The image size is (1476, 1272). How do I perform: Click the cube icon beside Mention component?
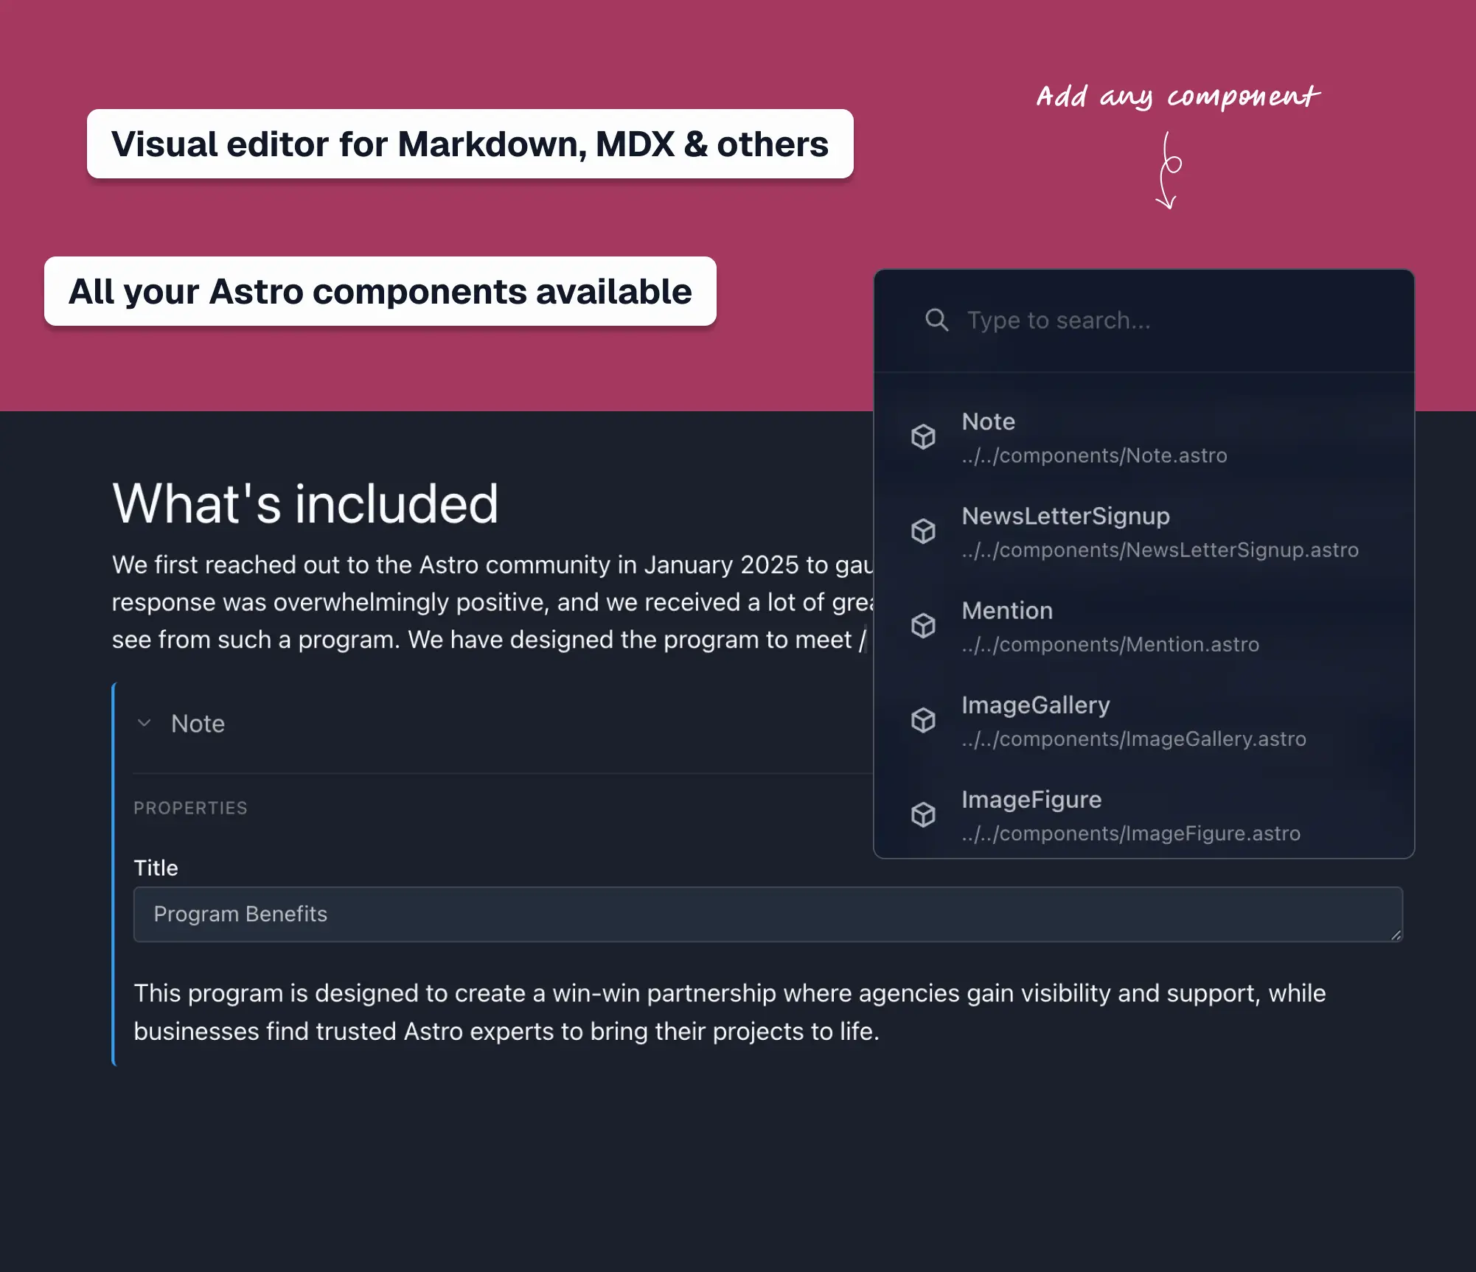924,625
